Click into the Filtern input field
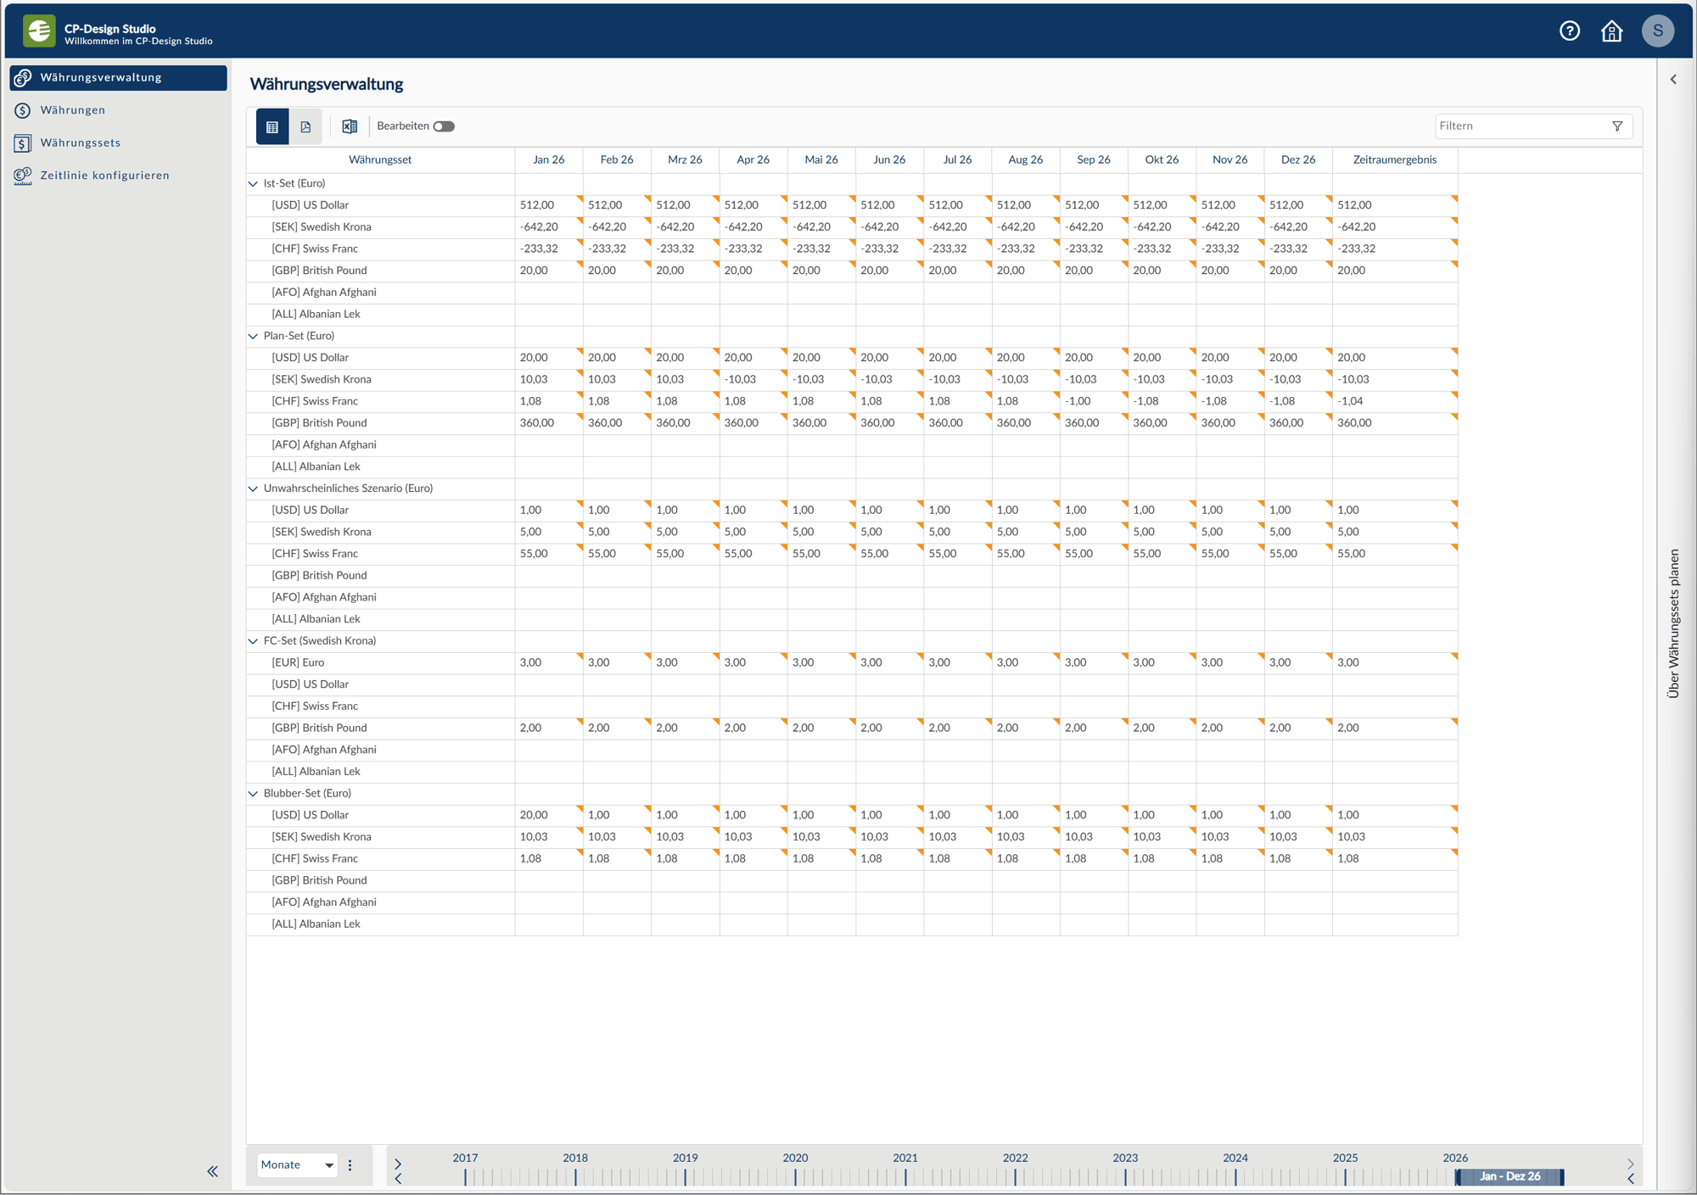The height and width of the screenshot is (1195, 1697). point(1519,126)
